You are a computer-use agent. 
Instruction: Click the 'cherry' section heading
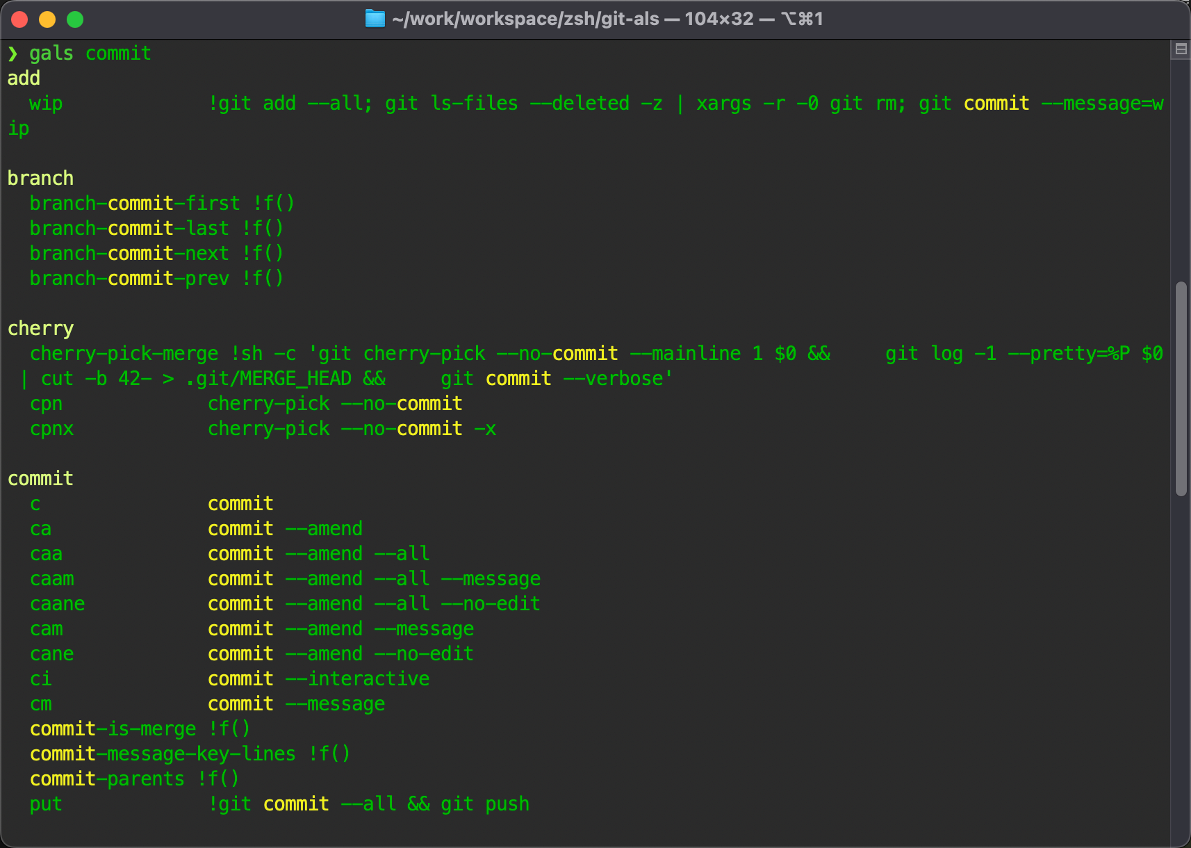pyautogui.click(x=40, y=329)
